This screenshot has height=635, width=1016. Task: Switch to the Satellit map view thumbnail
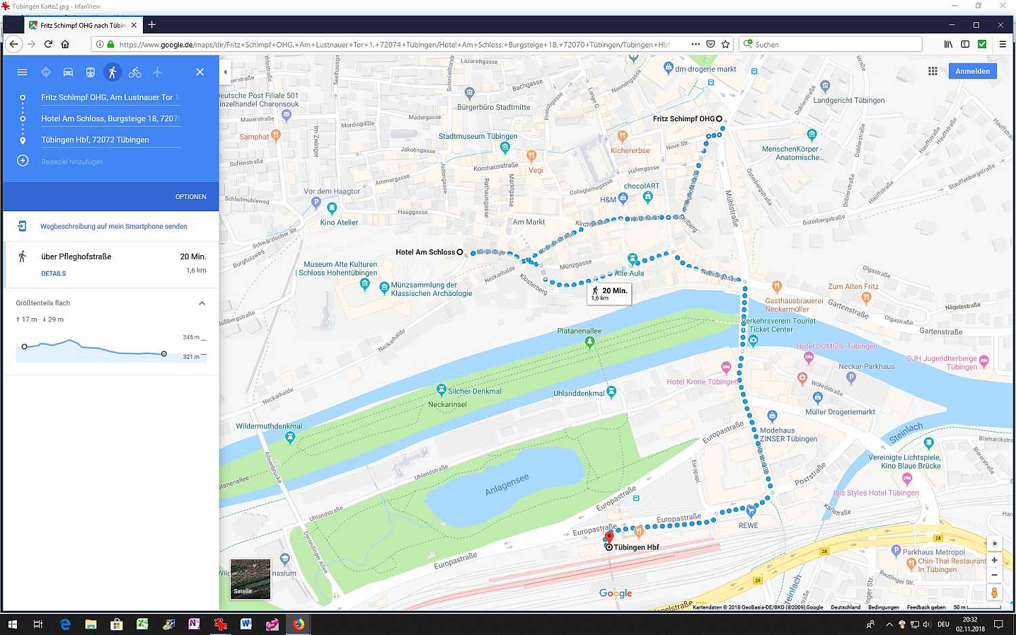pyautogui.click(x=251, y=579)
